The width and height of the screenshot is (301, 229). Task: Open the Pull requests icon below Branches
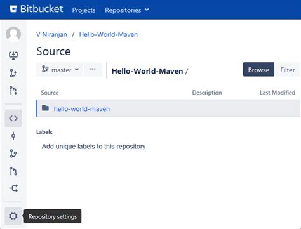[13, 171]
